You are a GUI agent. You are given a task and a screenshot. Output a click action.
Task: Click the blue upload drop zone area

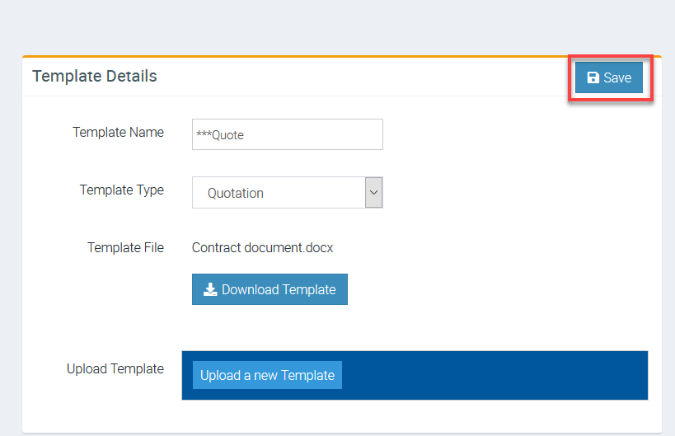(495, 375)
